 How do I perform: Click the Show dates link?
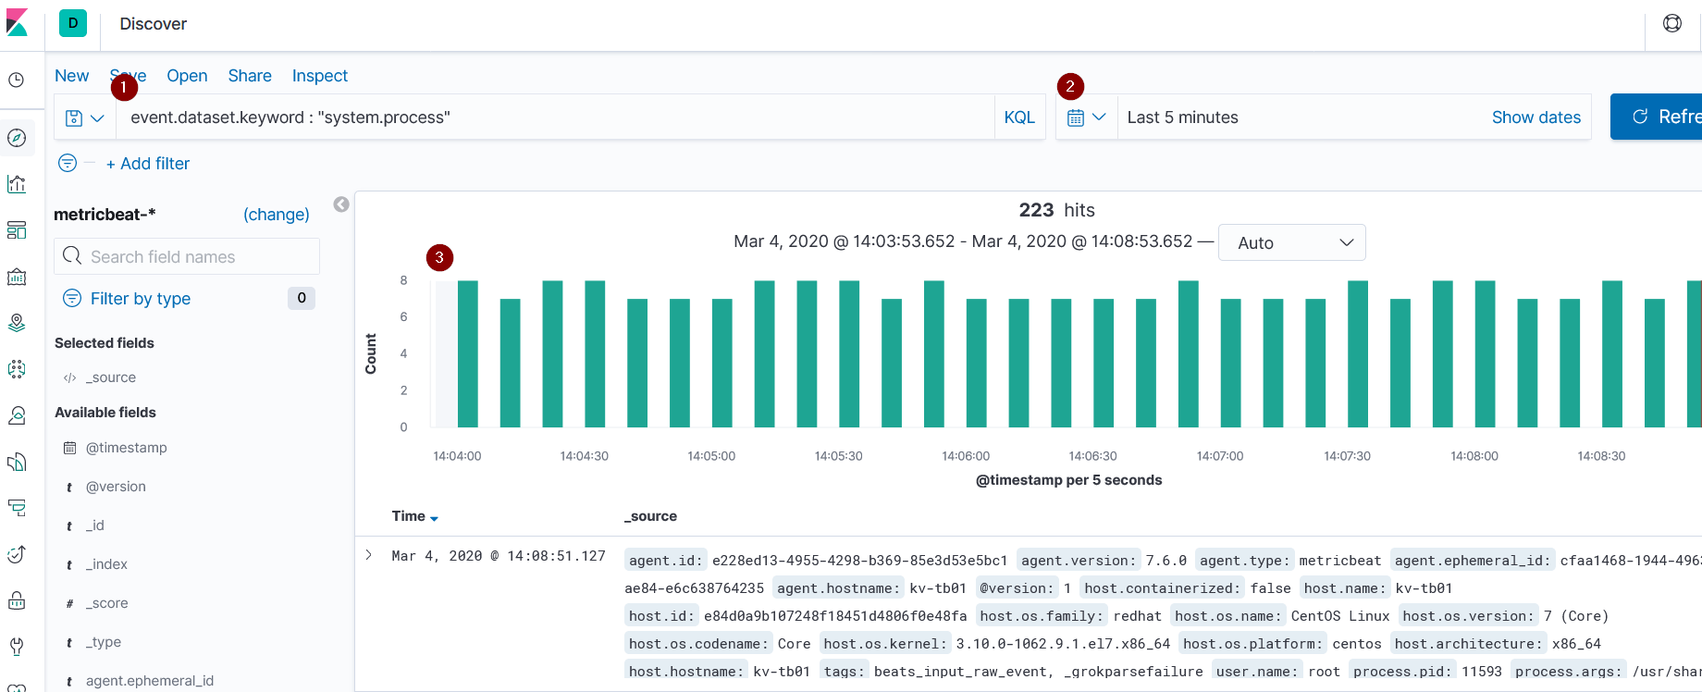pos(1535,117)
